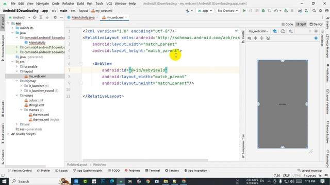Open Palette side tool window
The height and width of the screenshot is (185, 330).
[x=243, y=36]
